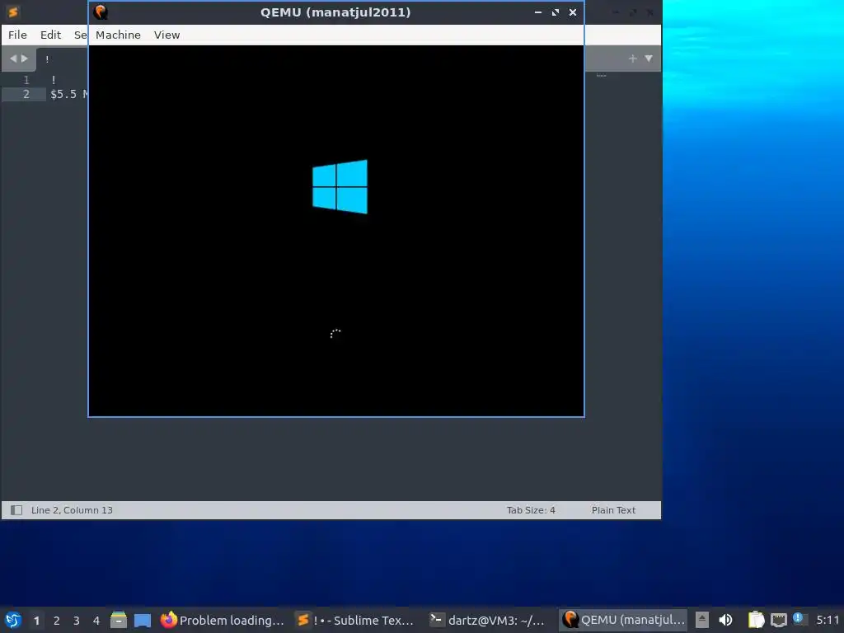Open the File menu in Sublime Text
844x633 pixels.
point(17,35)
